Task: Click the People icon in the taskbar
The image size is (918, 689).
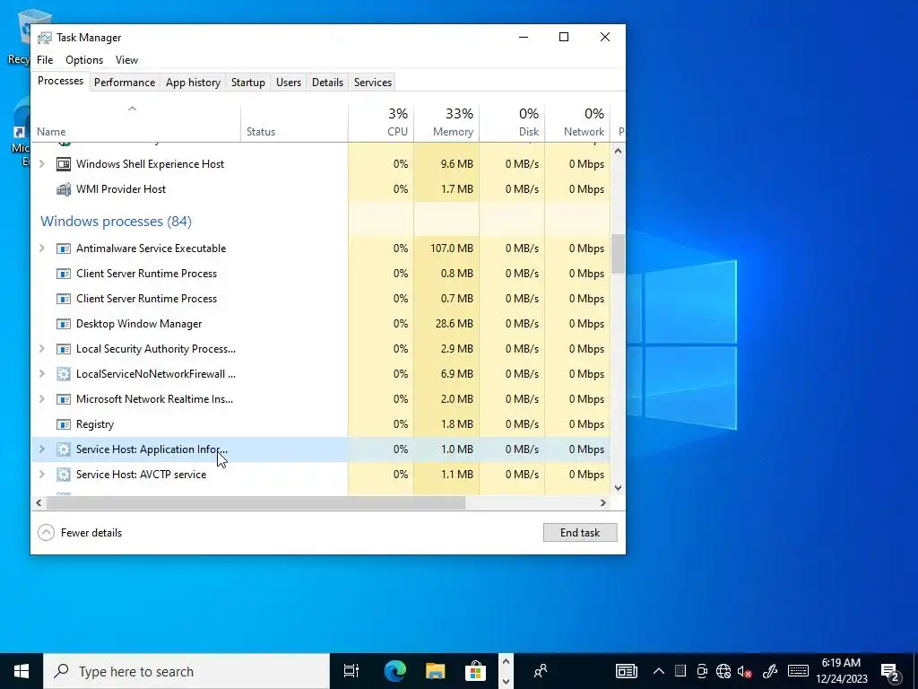Action: coord(541,671)
